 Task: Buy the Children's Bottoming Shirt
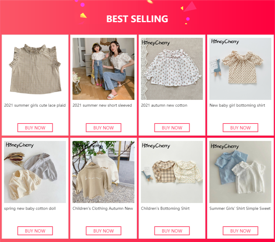(x=172, y=231)
